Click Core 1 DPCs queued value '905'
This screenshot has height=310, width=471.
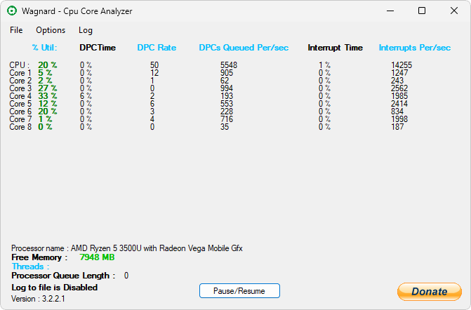pos(227,73)
